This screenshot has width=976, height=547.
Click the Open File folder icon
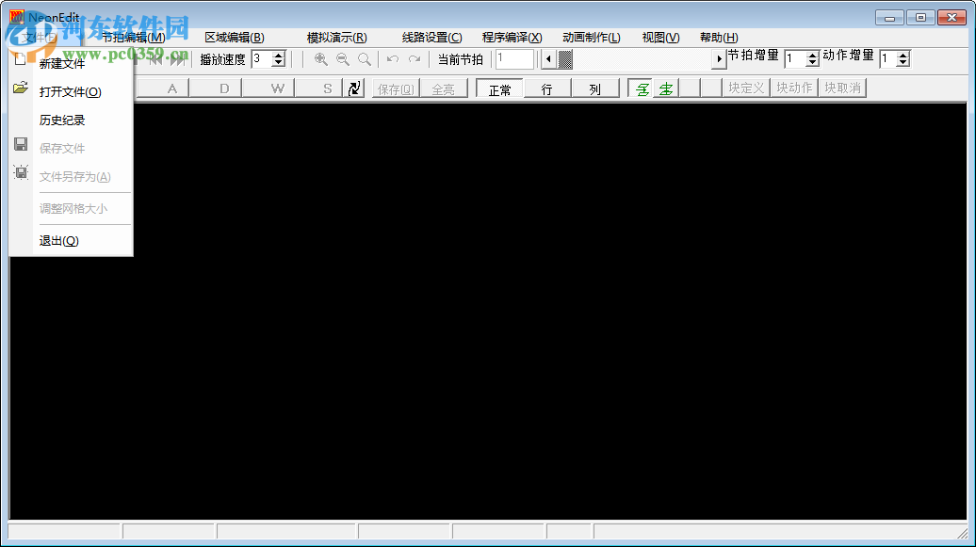click(x=20, y=91)
